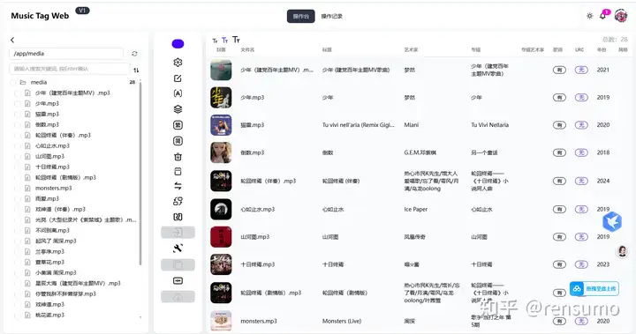The height and width of the screenshot is (334, 636).
Task: Click the stacked layers icon
Action: [x=178, y=109]
